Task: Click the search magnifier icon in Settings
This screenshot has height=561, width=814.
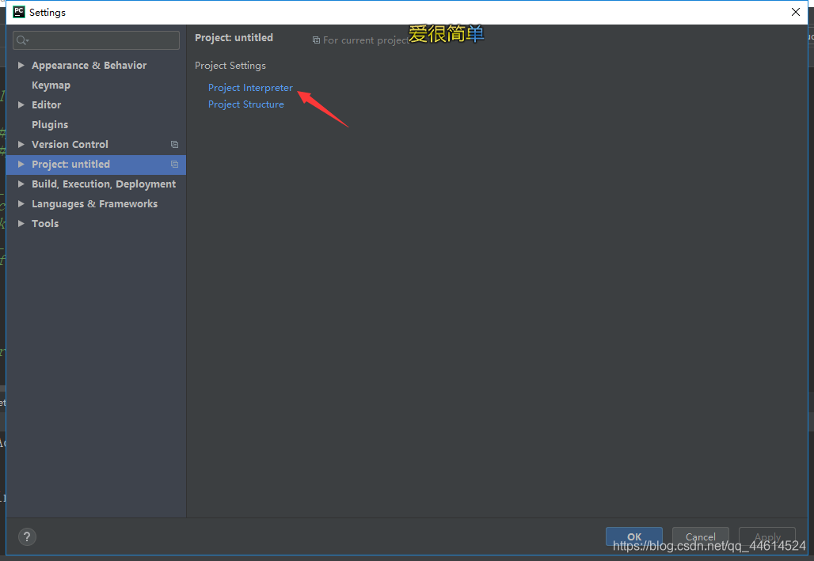Action: (22, 40)
